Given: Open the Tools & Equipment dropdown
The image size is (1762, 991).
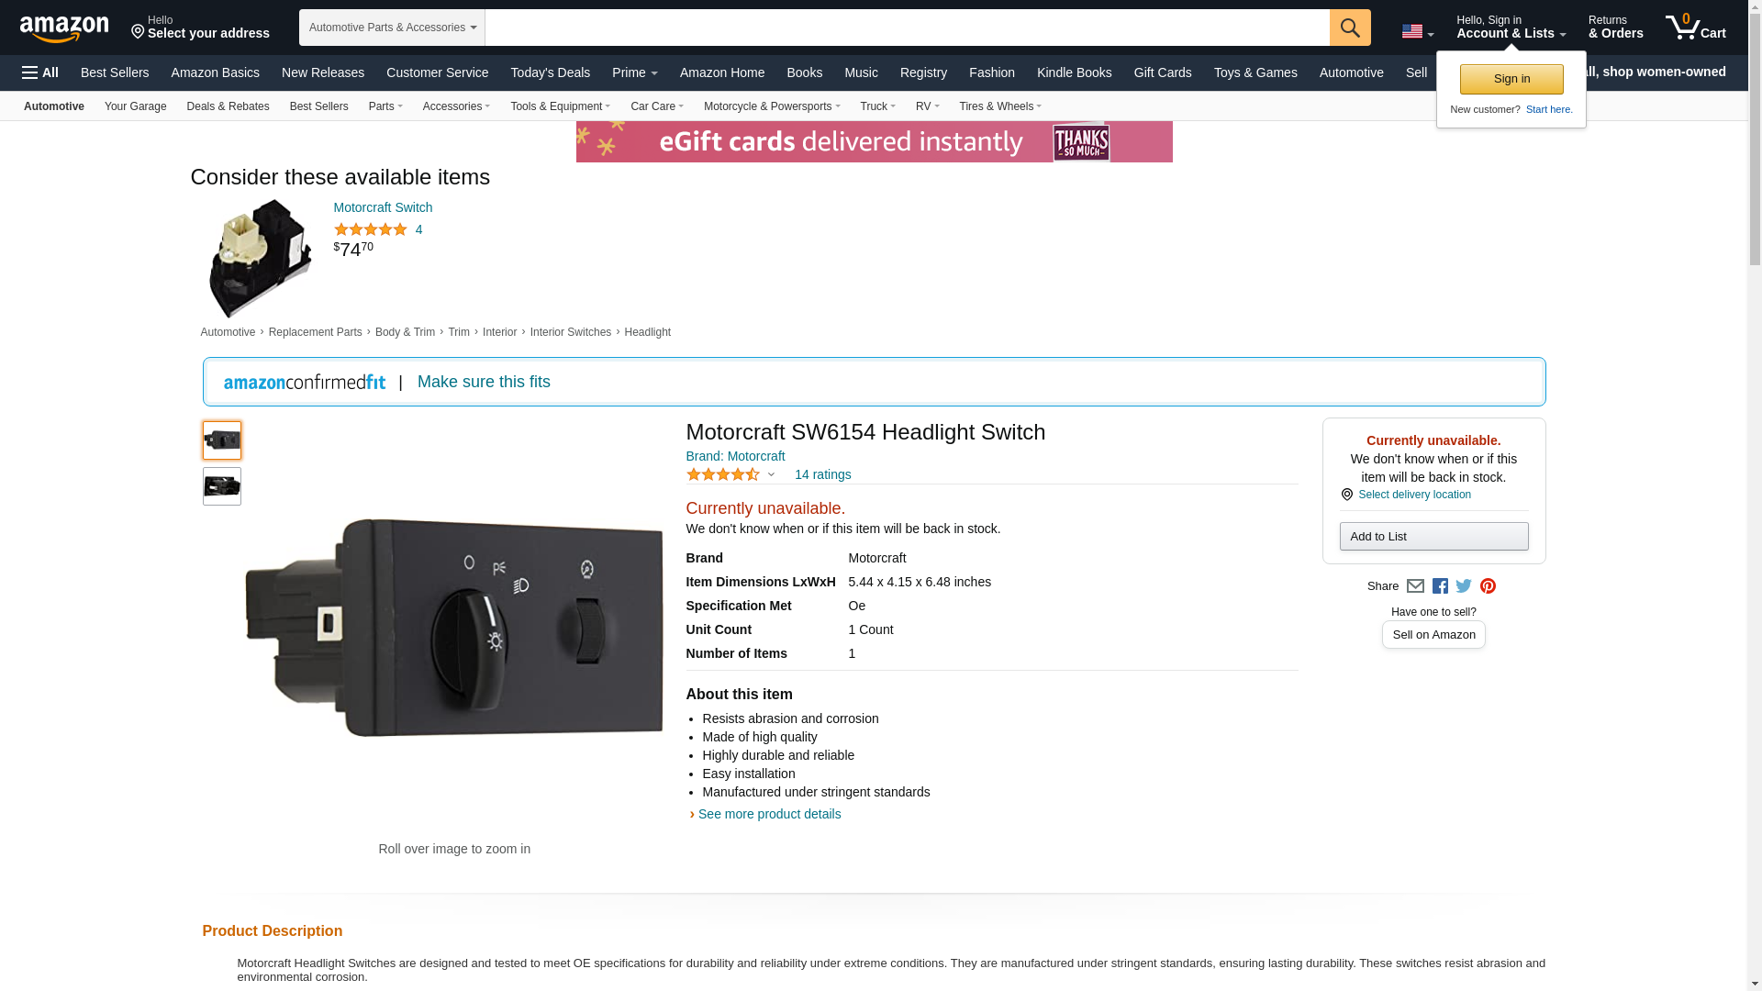Looking at the screenshot, I should 560,106.
